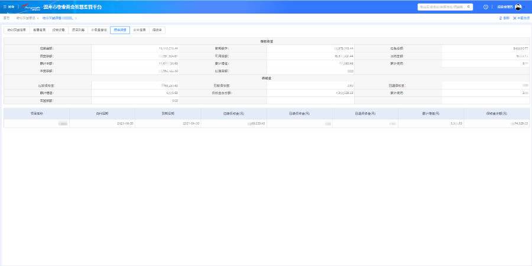
Task: Close the 物业区域管理 page tab with its X
Action: click(38, 18)
